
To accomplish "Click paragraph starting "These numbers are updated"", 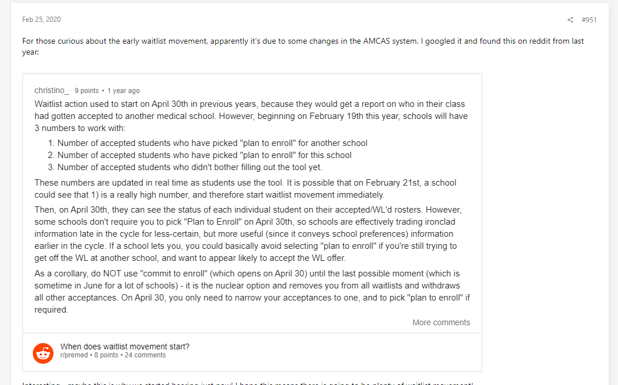I will [x=245, y=188].
